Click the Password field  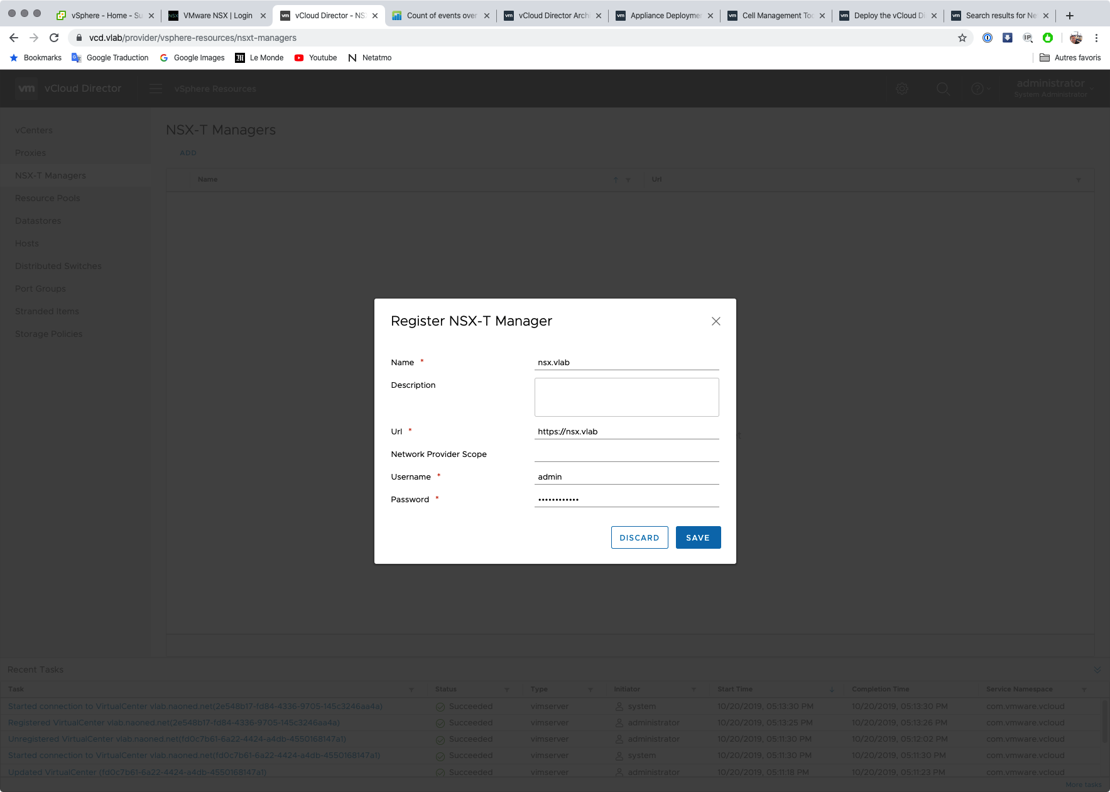(626, 500)
